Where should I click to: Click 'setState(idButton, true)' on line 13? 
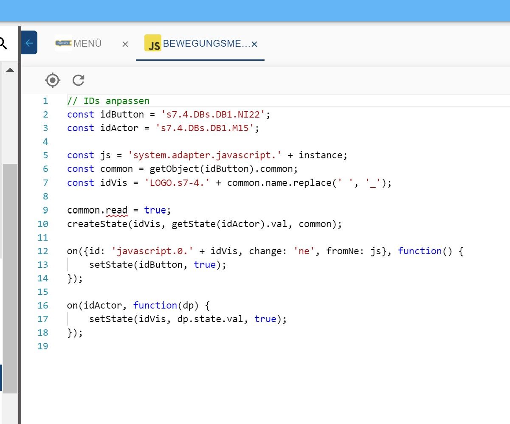155,264
